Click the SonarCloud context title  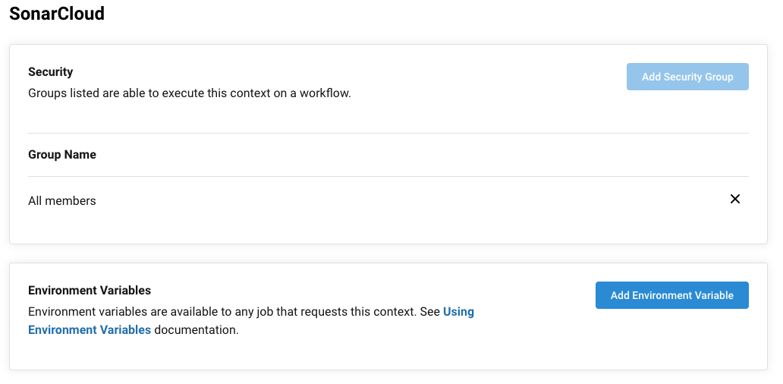pyautogui.click(x=57, y=14)
